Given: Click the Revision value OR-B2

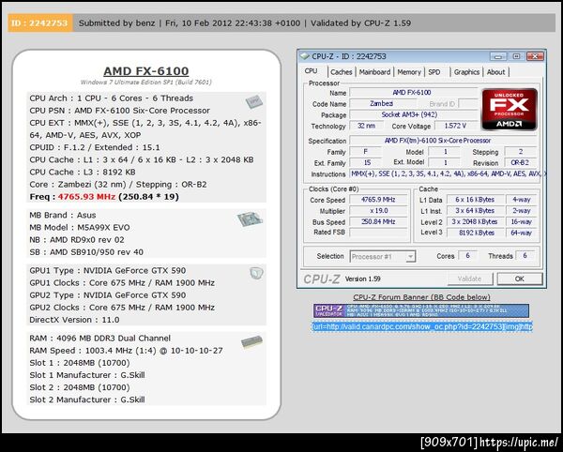Looking at the screenshot, I should point(520,162).
